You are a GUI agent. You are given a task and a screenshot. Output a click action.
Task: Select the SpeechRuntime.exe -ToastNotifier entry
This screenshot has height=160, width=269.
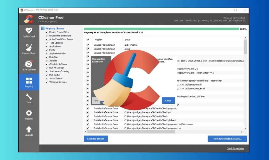(199, 81)
